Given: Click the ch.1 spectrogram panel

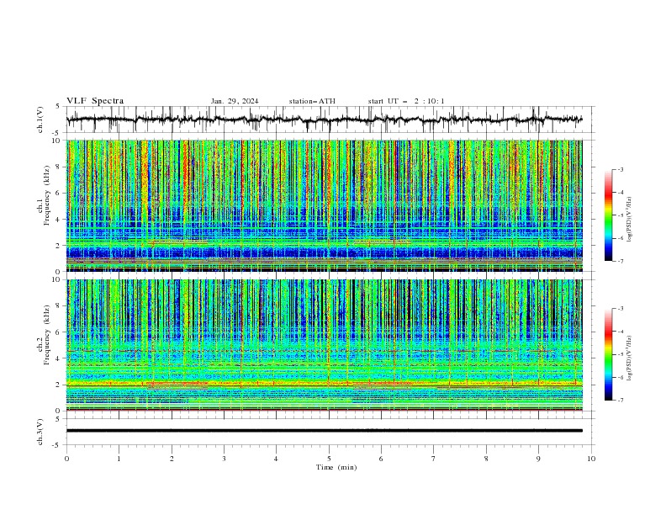Looking at the screenshot, I should 325,205.
